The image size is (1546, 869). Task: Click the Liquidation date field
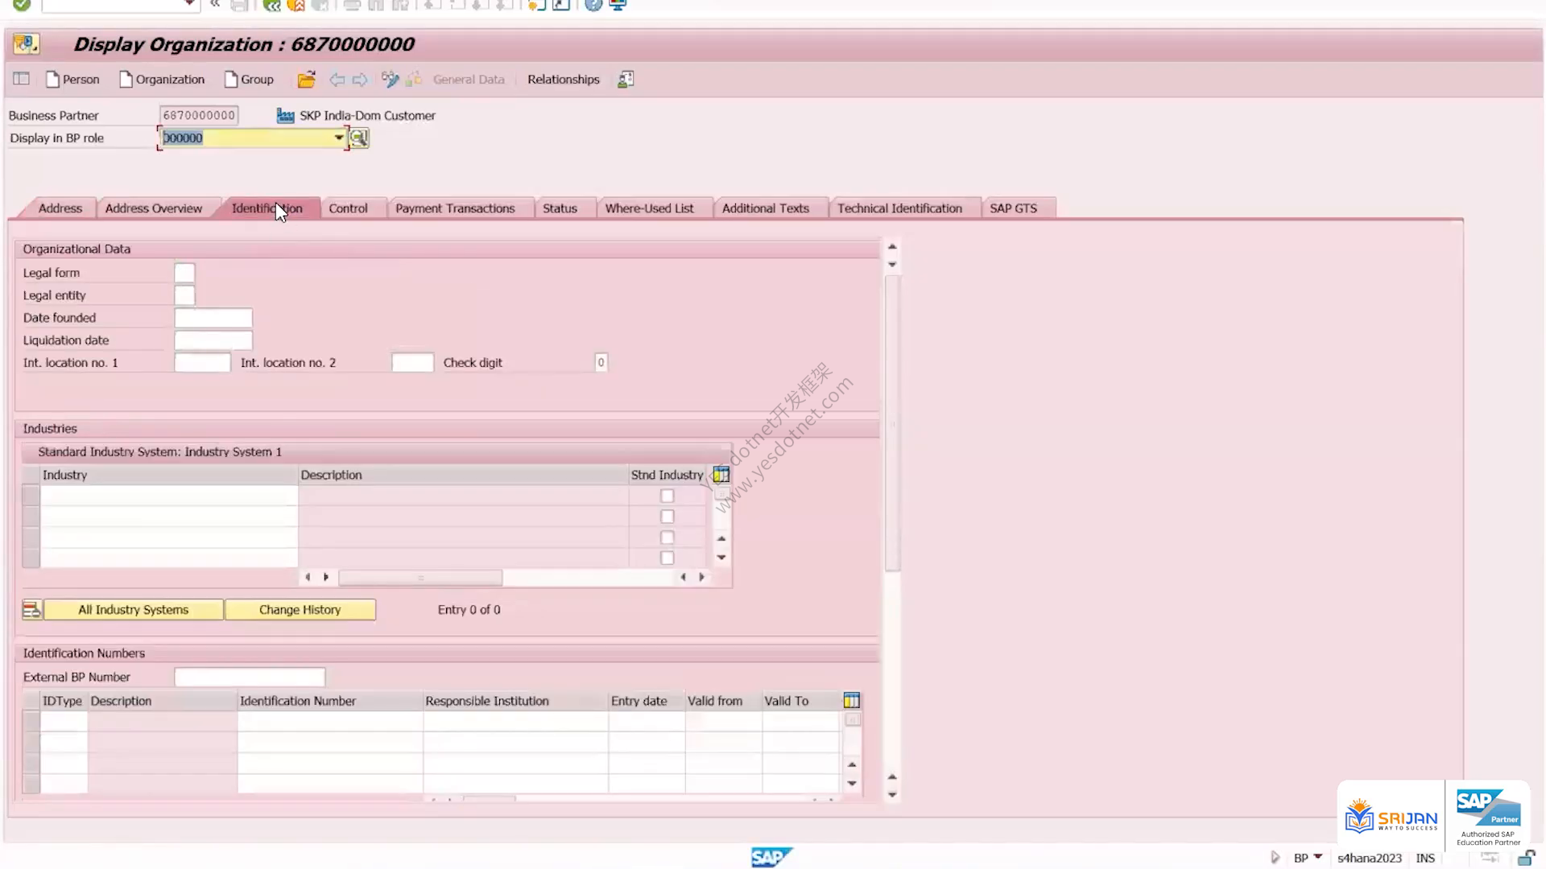click(x=213, y=340)
